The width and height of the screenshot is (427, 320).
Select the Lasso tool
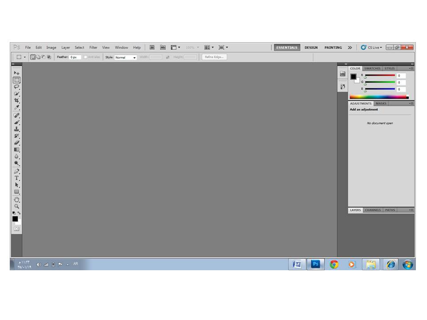click(x=16, y=87)
